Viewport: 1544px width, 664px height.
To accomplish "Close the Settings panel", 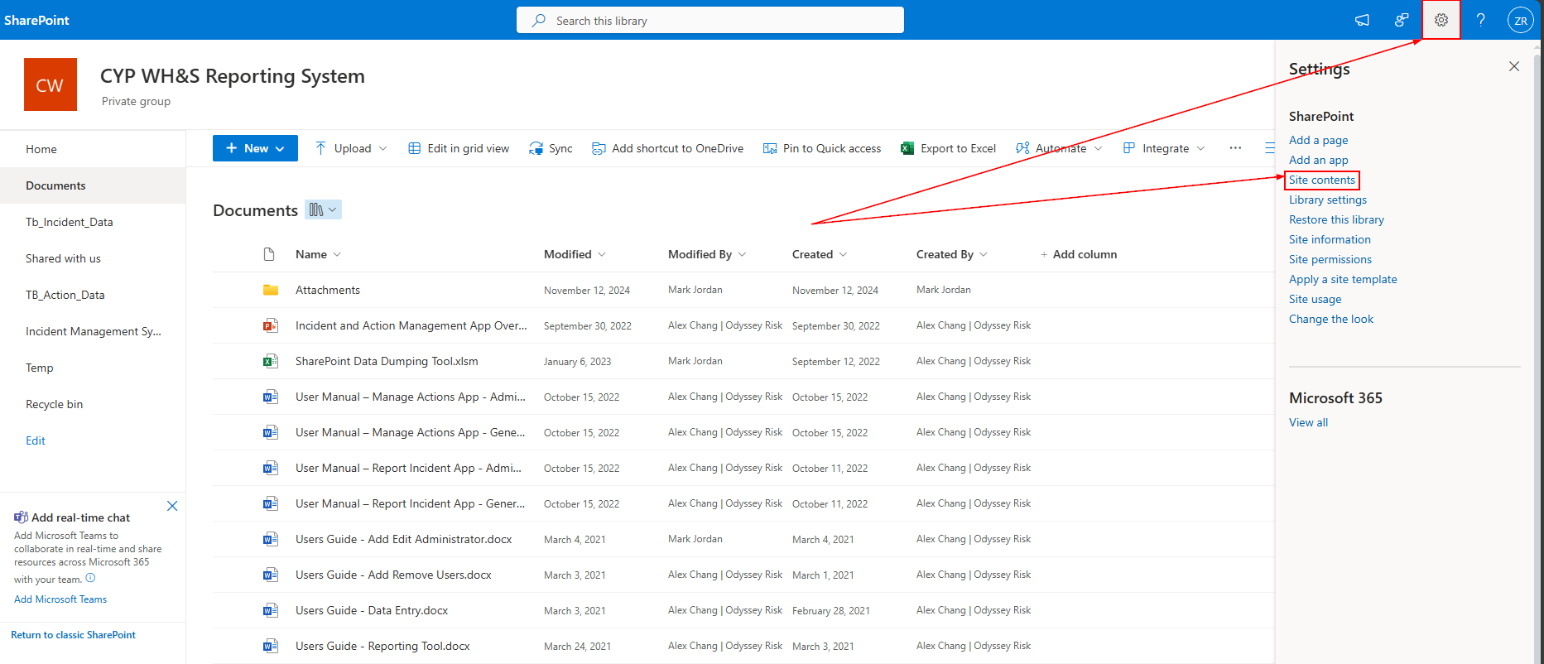I will 1514,66.
